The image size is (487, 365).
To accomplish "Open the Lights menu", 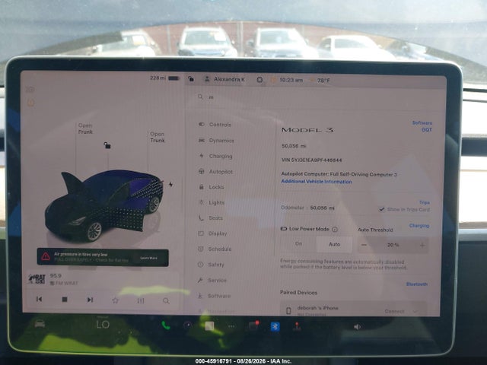I will [x=212, y=202].
